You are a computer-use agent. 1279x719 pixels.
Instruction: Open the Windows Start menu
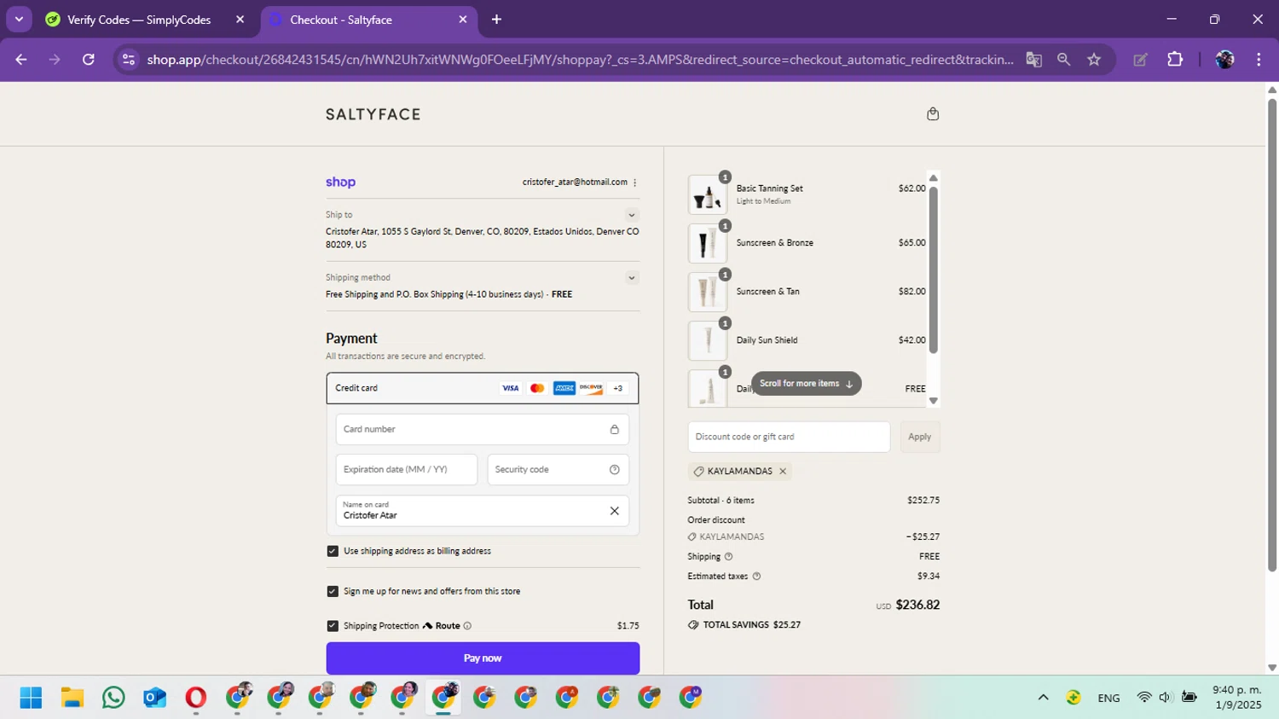[32, 698]
